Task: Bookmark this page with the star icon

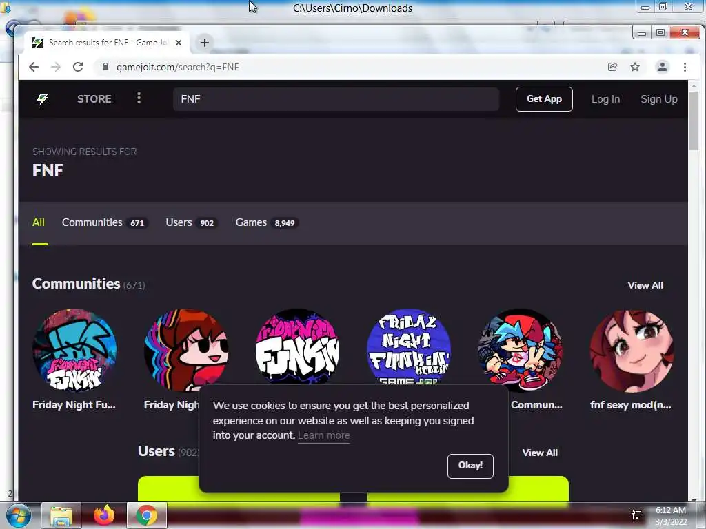Action: [635, 67]
